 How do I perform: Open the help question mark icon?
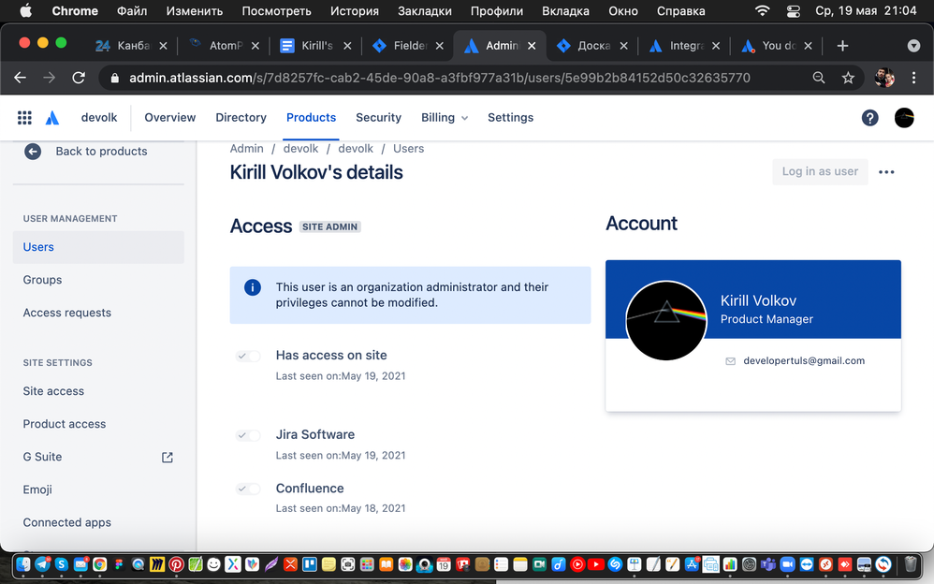click(869, 117)
